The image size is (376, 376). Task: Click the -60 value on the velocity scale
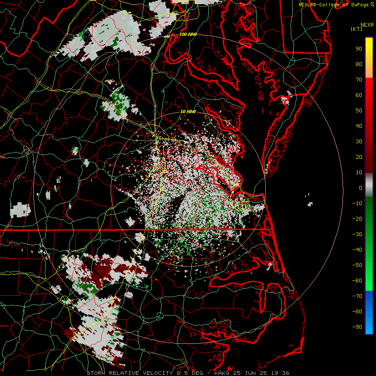tap(357, 281)
